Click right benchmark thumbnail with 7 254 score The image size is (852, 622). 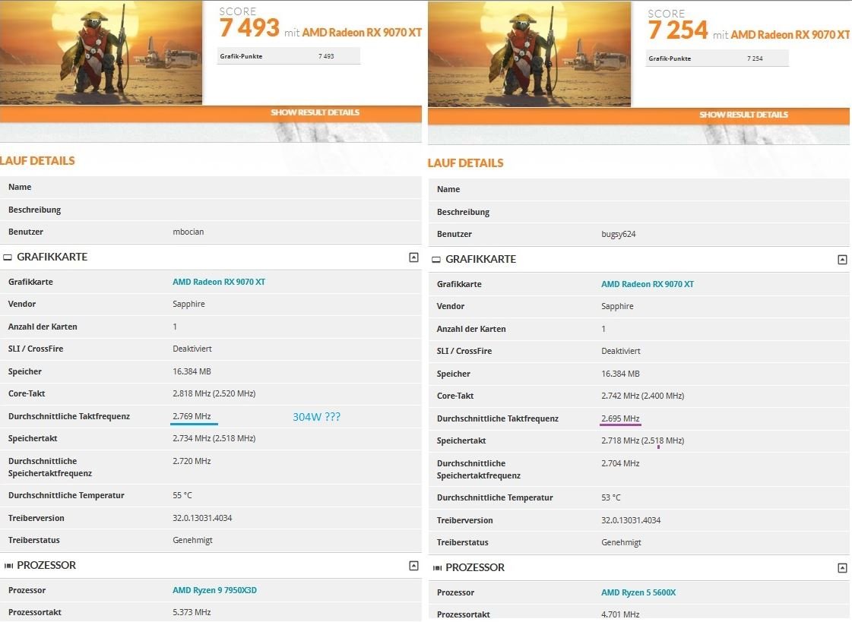530,54
